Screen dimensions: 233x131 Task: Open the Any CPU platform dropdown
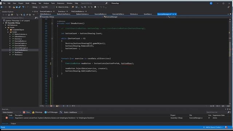[x=48, y=7]
